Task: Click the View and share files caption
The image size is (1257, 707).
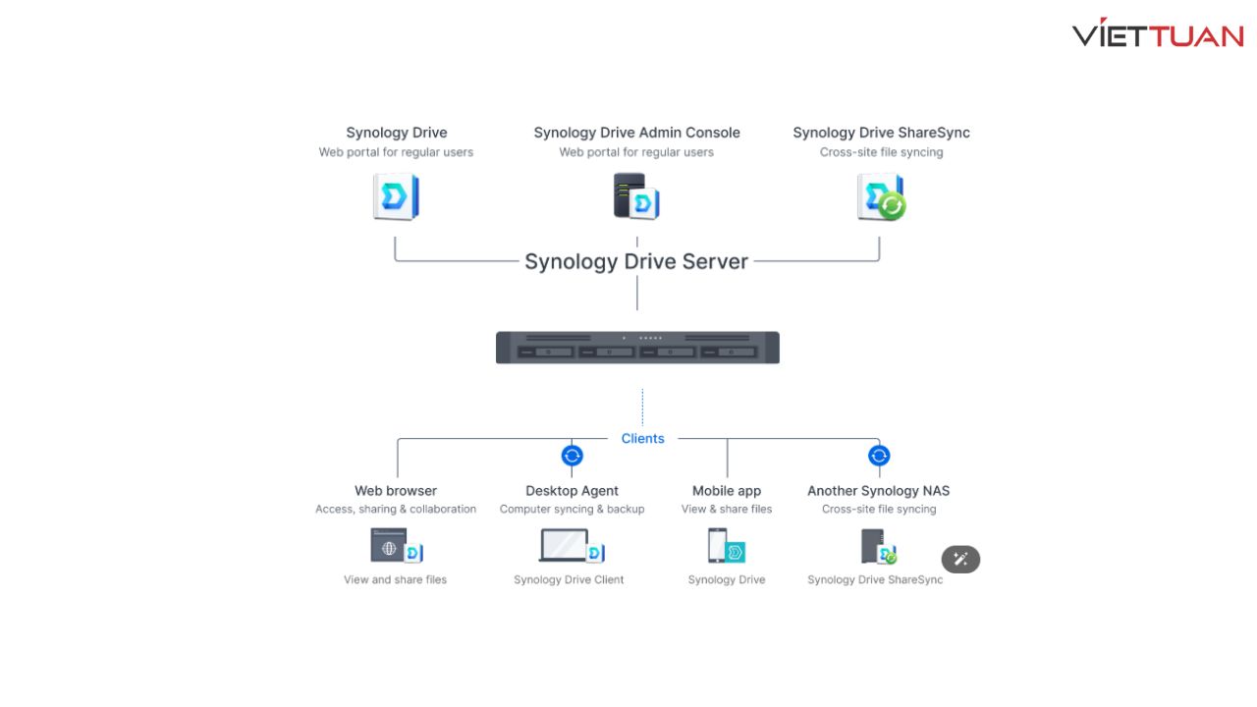Action: point(395,579)
